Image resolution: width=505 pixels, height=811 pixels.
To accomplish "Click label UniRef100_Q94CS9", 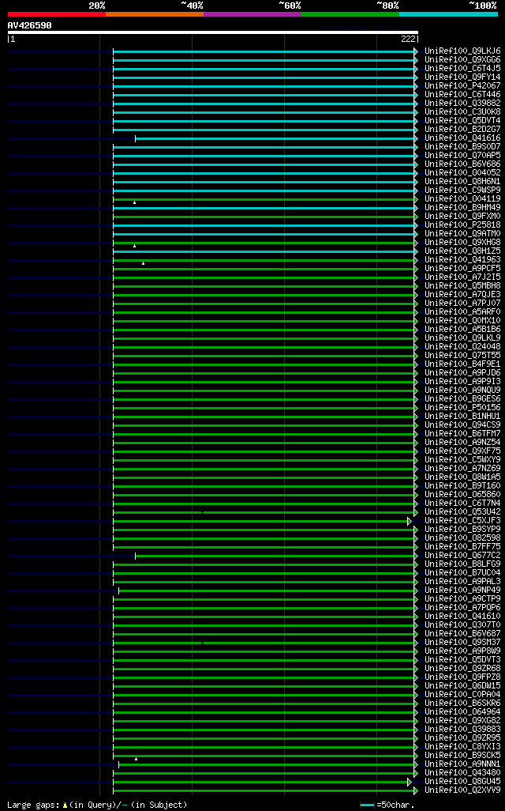I will point(462,425).
